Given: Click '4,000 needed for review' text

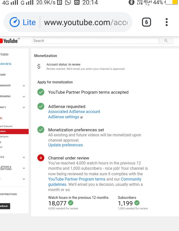Looking at the screenshot, I should pyautogui.click(x=63, y=208).
